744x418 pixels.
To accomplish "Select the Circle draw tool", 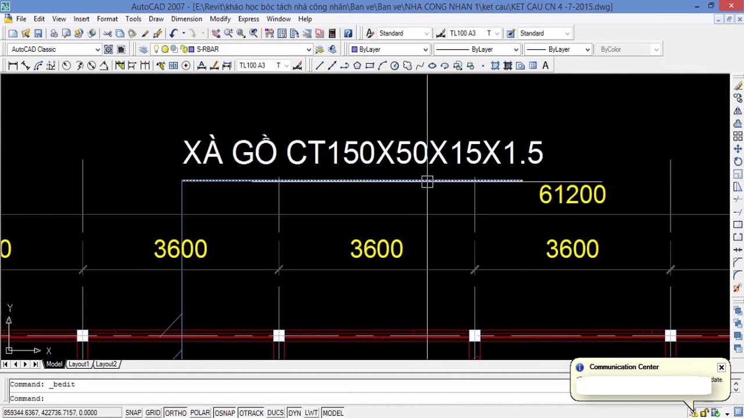I will (x=395, y=66).
